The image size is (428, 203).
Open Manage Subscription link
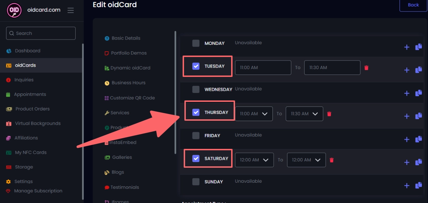pos(38,191)
